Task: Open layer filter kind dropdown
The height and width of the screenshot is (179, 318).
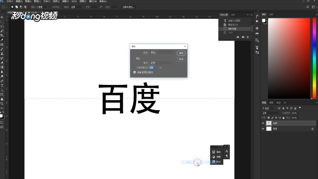Action: [269, 108]
